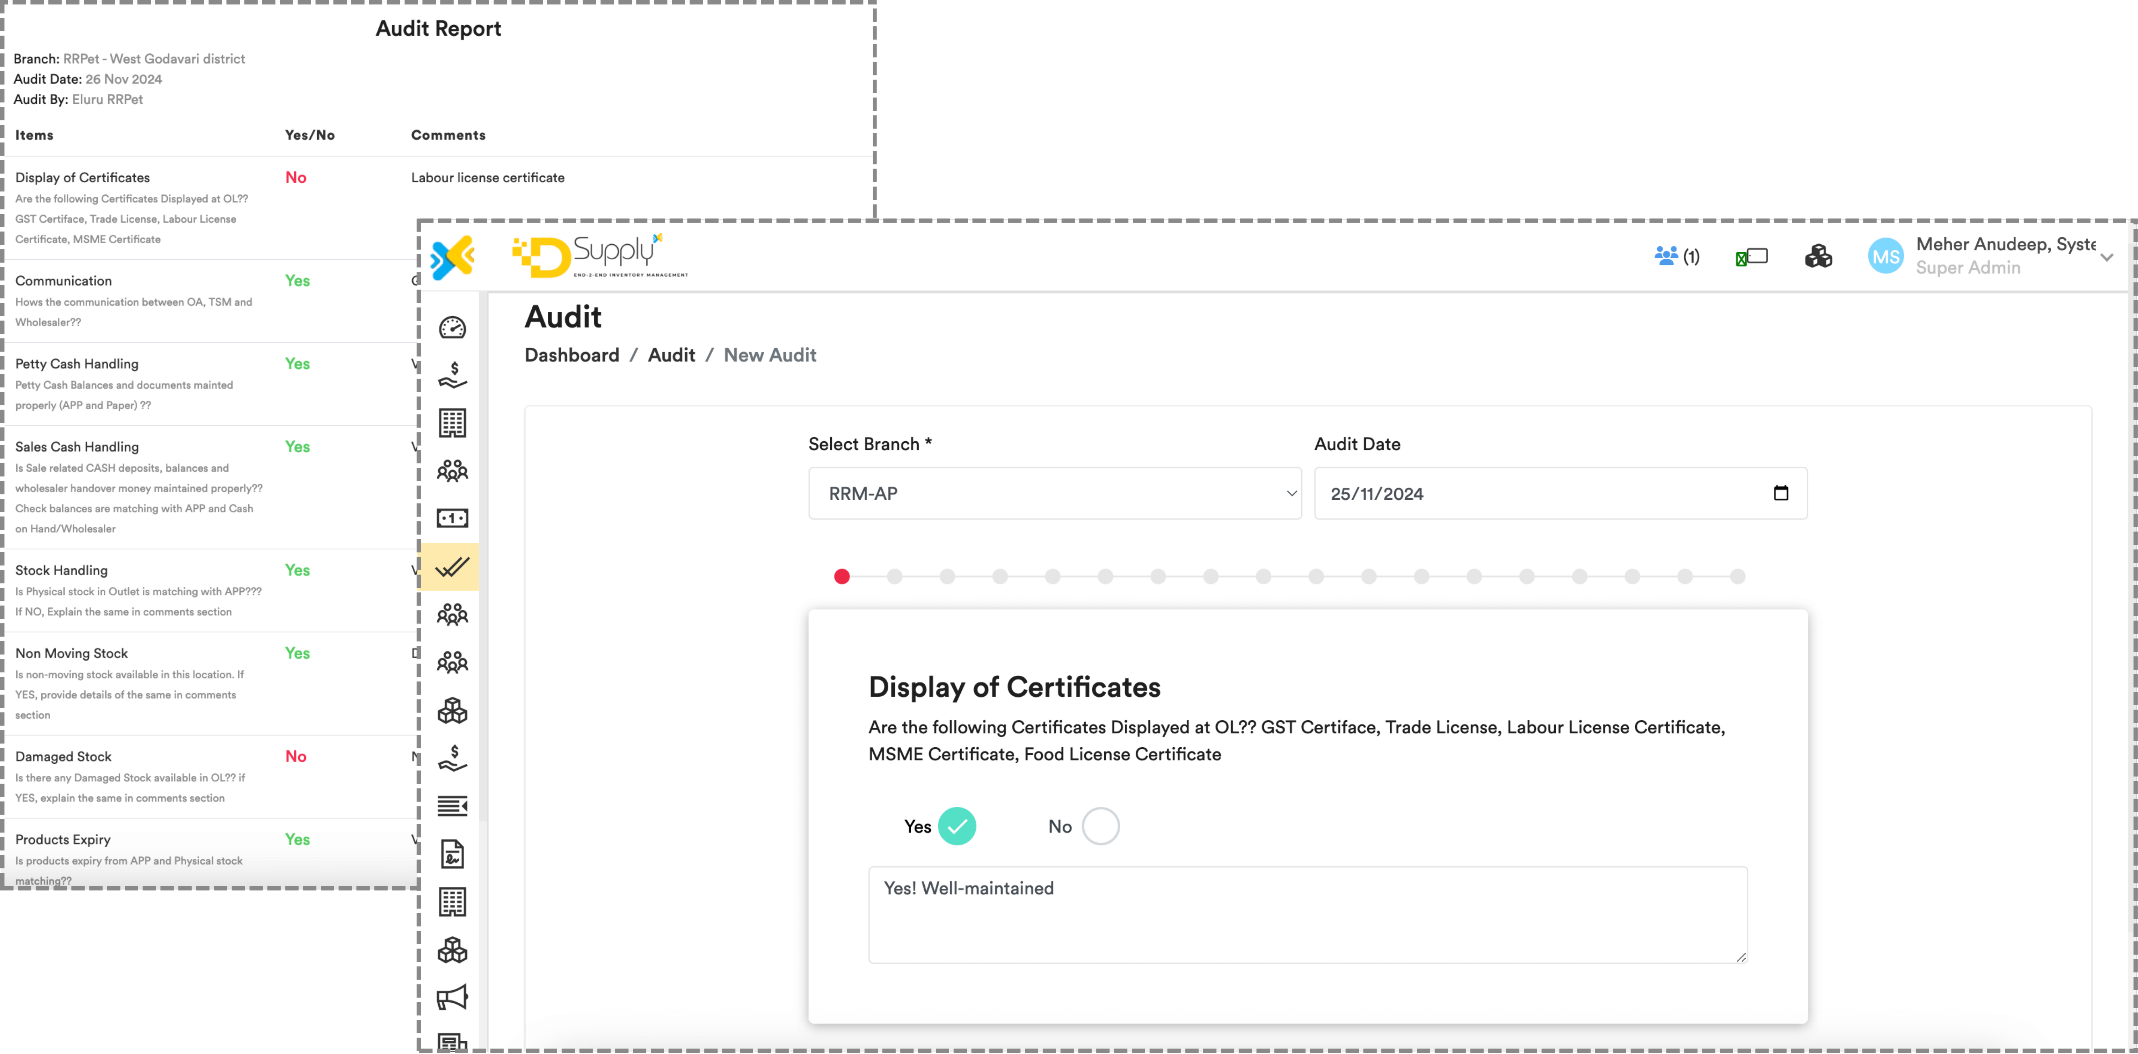Image resolution: width=2138 pixels, height=1054 pixels.
Task: Click 'Audit Report' title in report window
Action: 438,29
